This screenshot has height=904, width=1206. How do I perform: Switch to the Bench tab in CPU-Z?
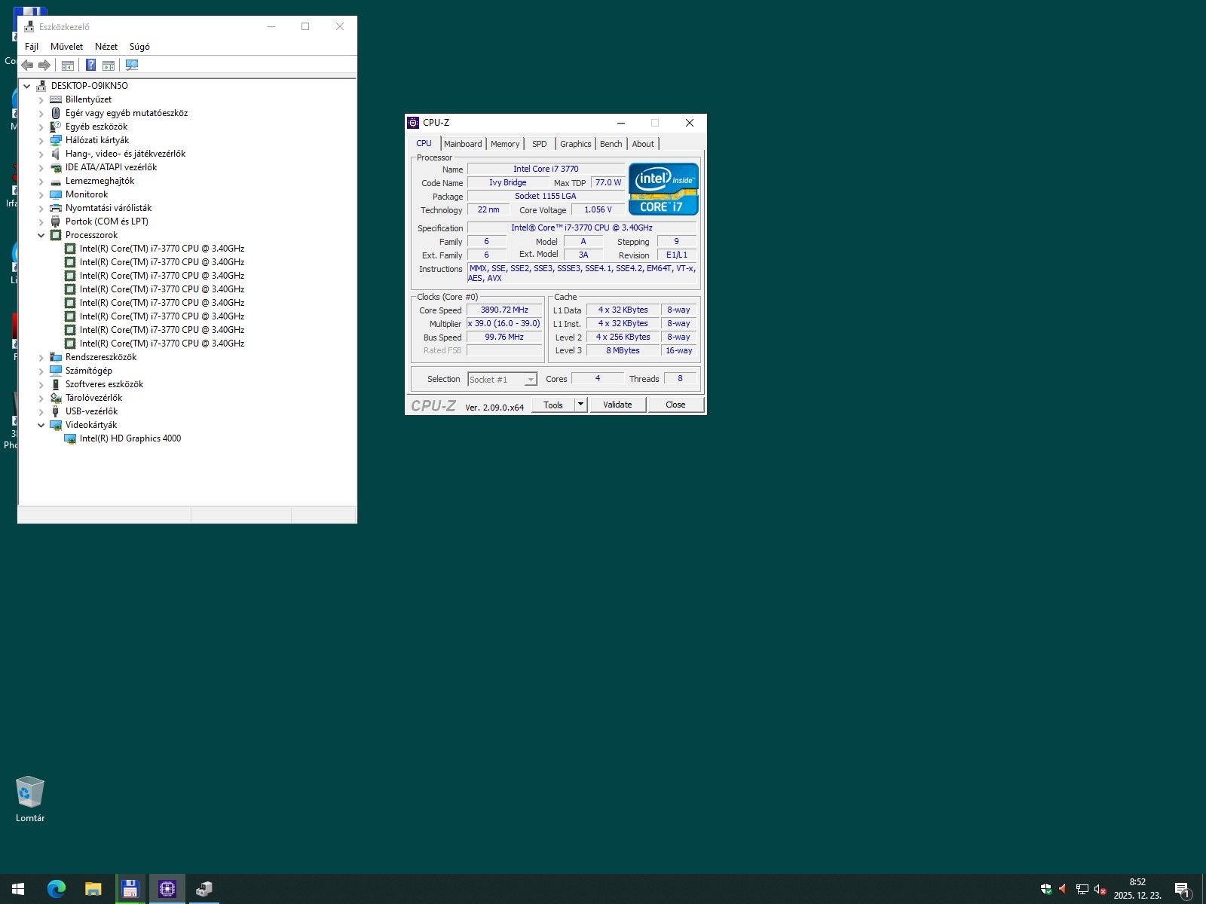click(611, 144)
